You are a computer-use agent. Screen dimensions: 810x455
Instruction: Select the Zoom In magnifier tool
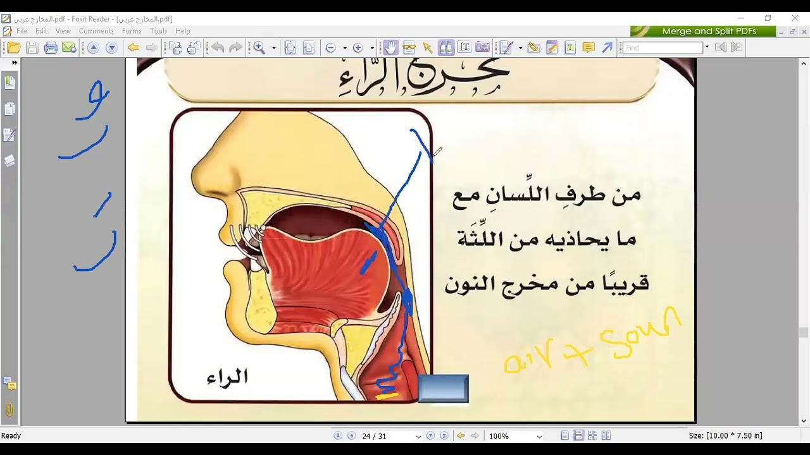(x=259, y=47)
